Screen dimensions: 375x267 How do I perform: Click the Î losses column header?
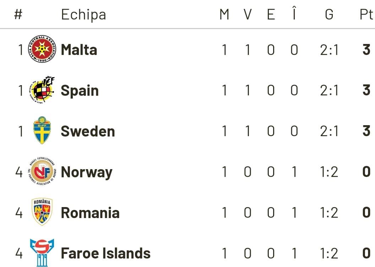pos(294,15)
